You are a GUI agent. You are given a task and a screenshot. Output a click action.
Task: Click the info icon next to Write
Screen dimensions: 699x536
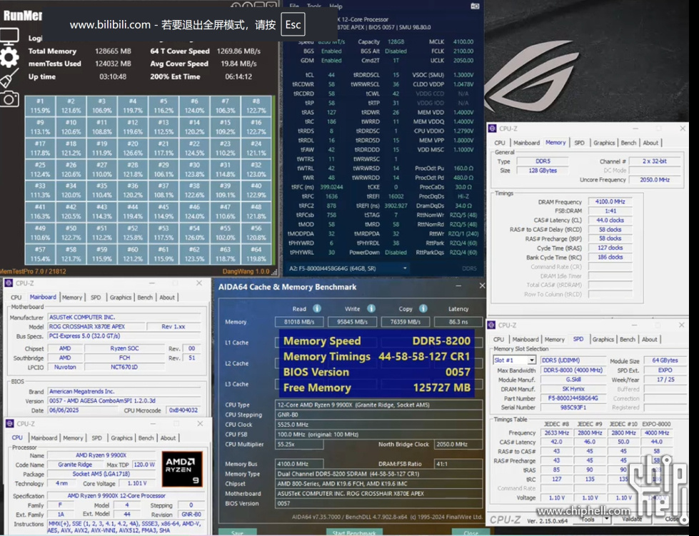point(371,308)
